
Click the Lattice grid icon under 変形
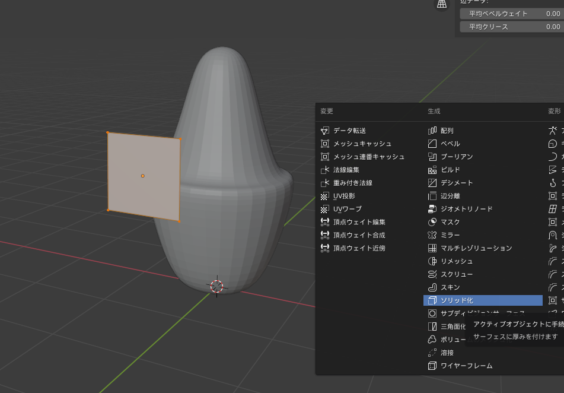tap(553, 209)
